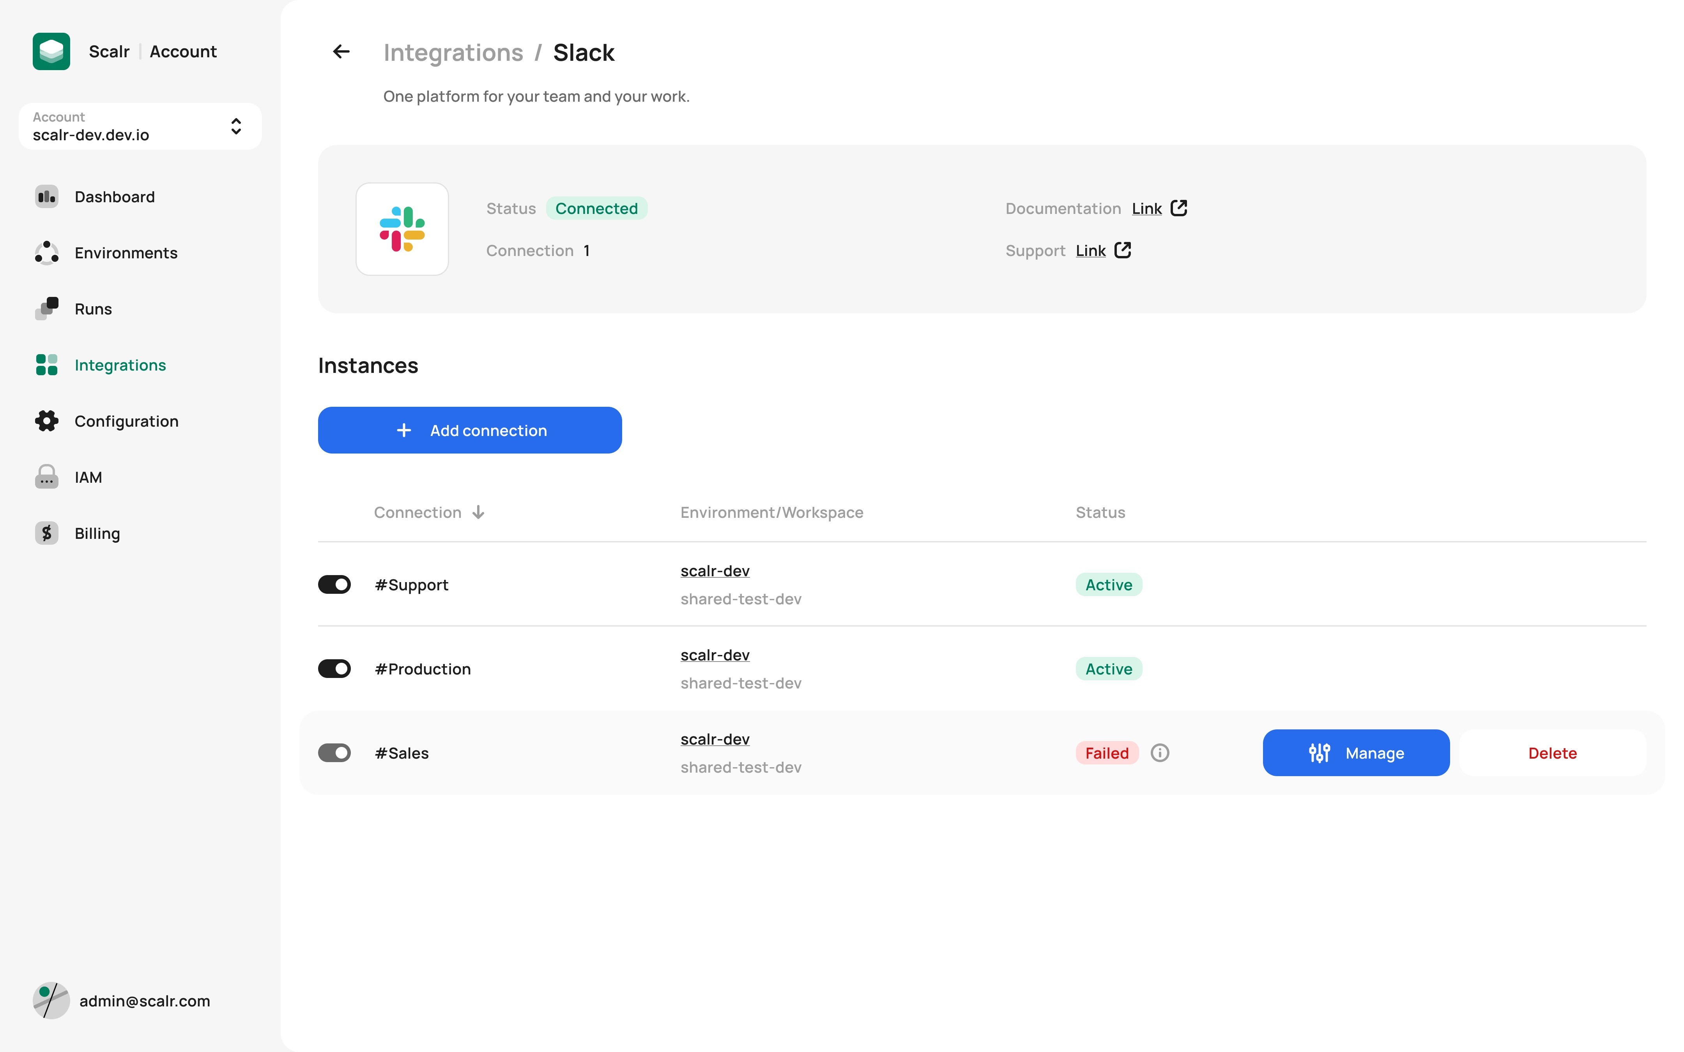Go to the Runs section

[x=93, y=309]
